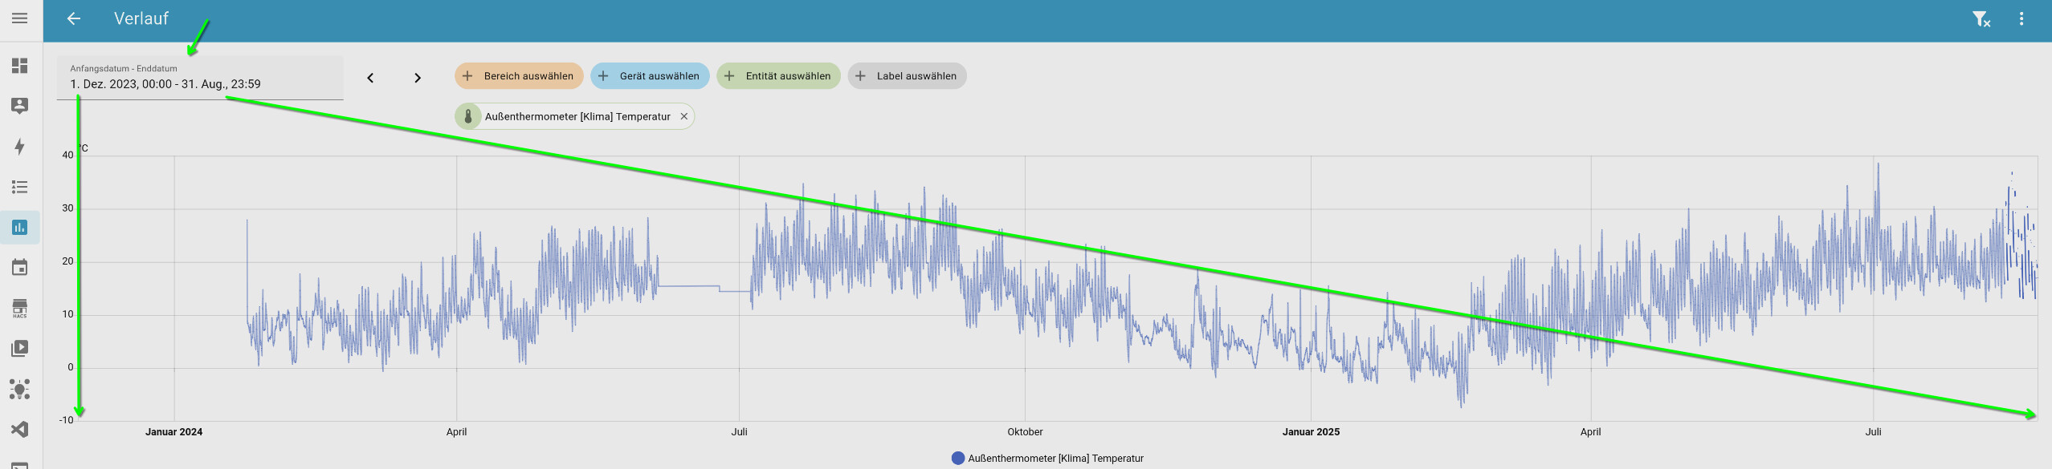The height and width of the screenshot is (469, 2052).
Task: Click "Entität auswählen" chip
Action: (778, 76)
